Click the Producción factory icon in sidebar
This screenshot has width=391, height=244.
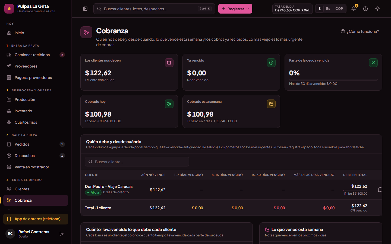9,99
